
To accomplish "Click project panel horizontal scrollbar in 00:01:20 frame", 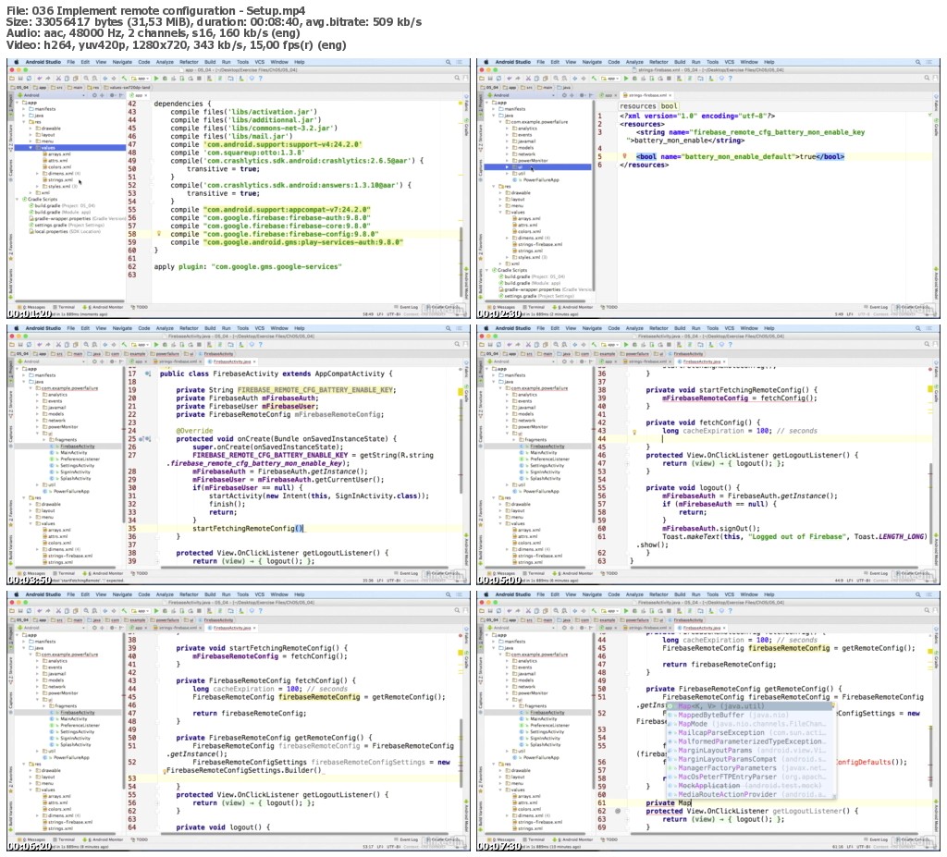I will 69,300.
